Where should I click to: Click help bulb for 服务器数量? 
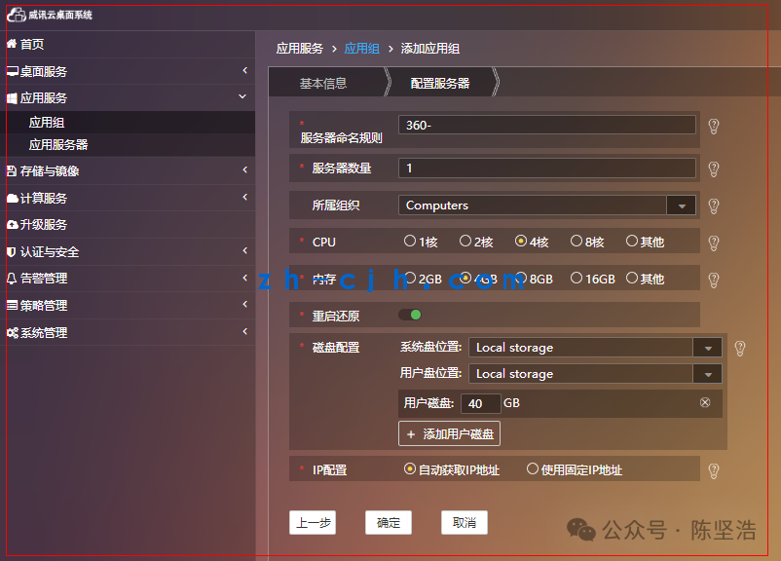click(x=714, y=168)
